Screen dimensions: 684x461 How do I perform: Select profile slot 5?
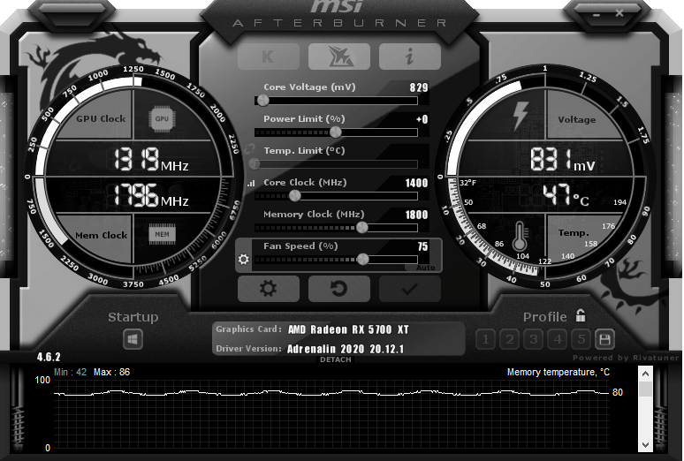tap(581, 339)
